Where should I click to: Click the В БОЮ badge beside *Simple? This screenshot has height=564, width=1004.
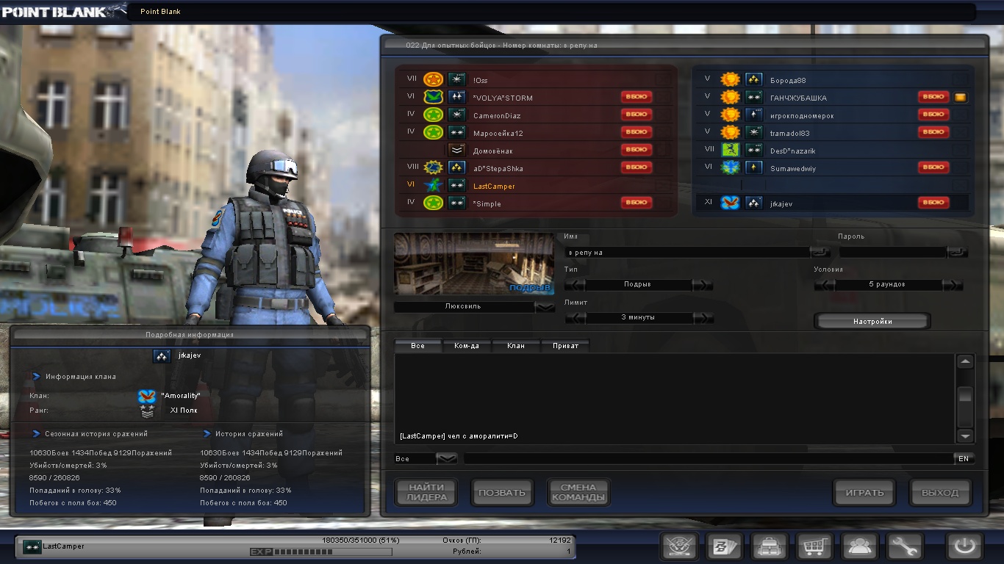pyautogui.click(x=637, y=203)
